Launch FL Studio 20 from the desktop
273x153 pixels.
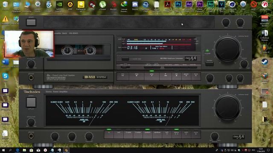[x=264, y=48]
